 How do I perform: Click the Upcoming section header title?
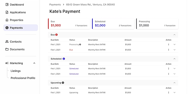point(56,83)
